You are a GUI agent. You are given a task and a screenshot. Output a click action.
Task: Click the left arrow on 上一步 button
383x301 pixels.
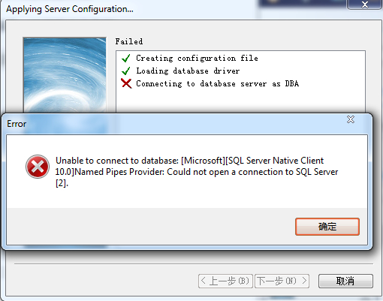[204, 281]
